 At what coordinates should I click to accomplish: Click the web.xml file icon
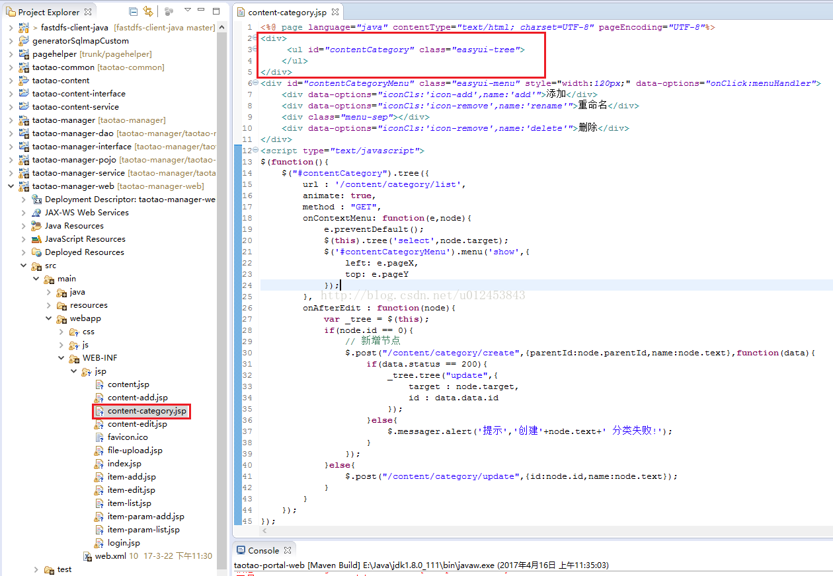[88, 556]
